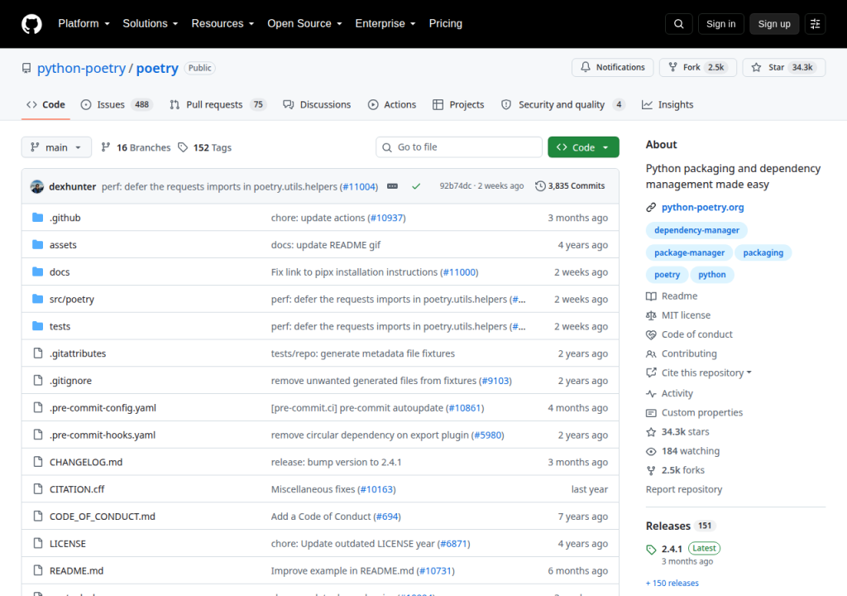Expand the Solutions menu
Image resolution: width=847 pixels, height=596 pixels.
coord(151,24)
